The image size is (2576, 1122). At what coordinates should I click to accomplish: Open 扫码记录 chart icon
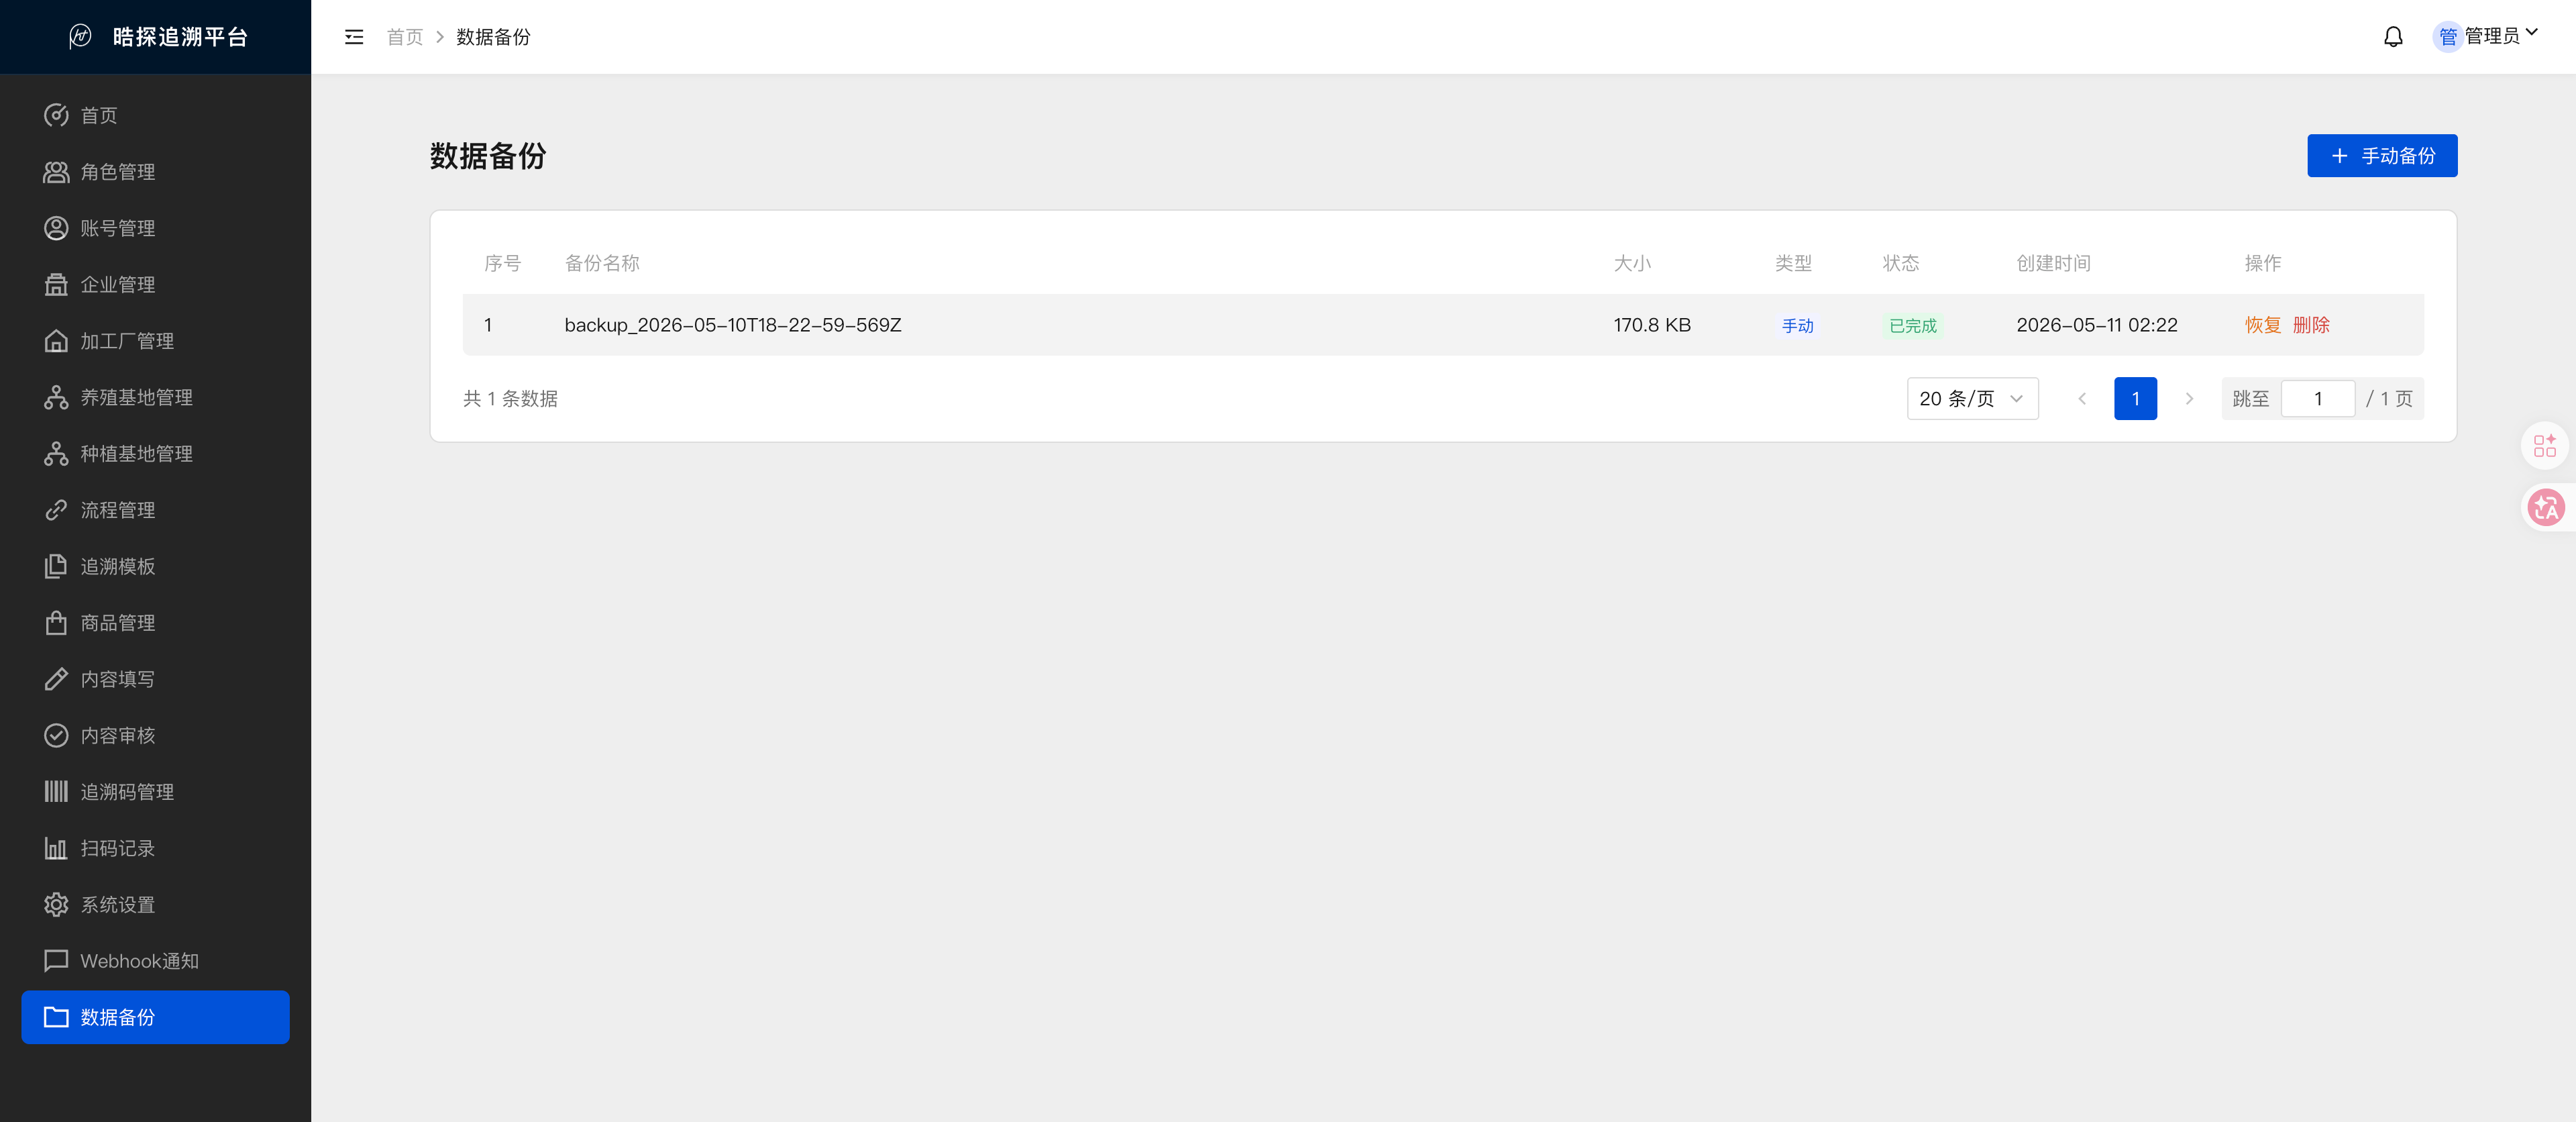56,848
